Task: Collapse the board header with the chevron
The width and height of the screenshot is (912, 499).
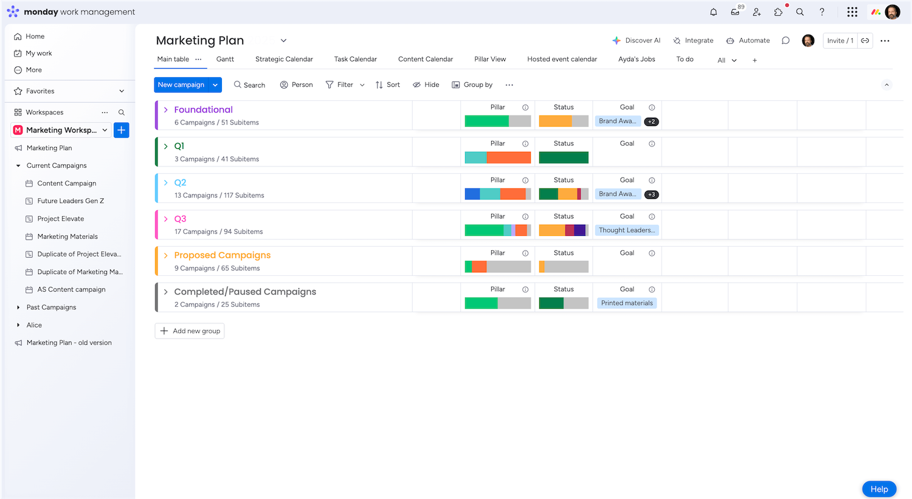Action: coord(886,85)
